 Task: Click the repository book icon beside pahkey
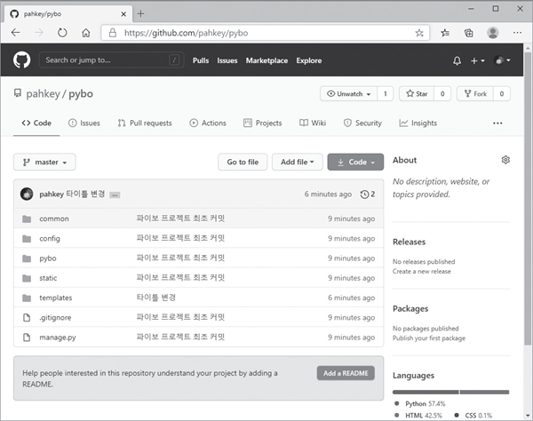click(x=18, y=93)
